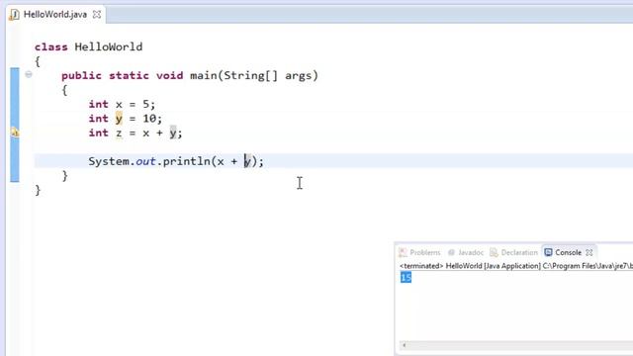The image size is (633, 356).
Task: Select the Console tab
Action: coord(568,252)
